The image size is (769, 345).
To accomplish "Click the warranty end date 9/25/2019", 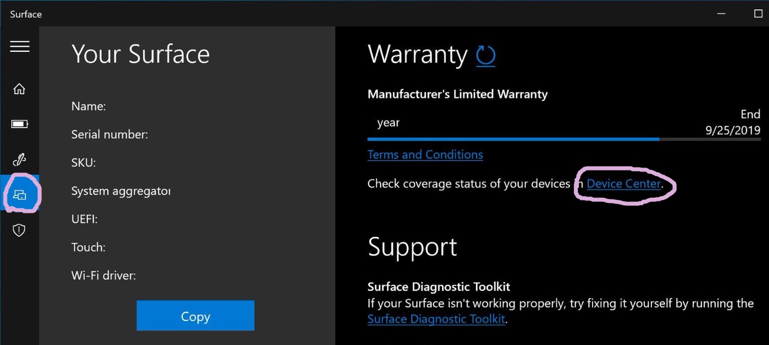I will coord(732,130).
